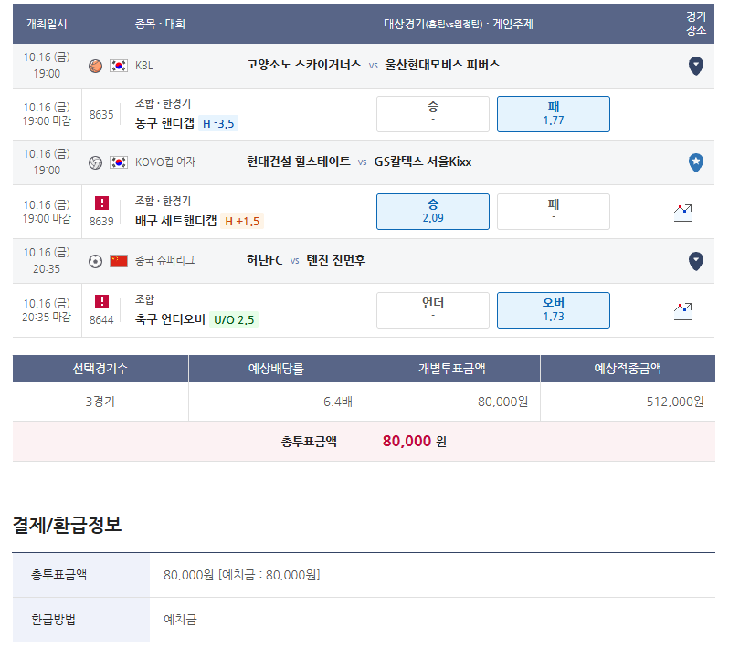Viewport: 729px width, 647px height.
Task: Click the 배구 세트핸디캡 game label
Action: click(175, 221)
